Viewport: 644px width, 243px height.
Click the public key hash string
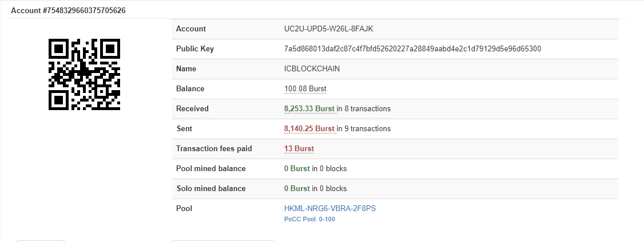(x=412, y=49)
